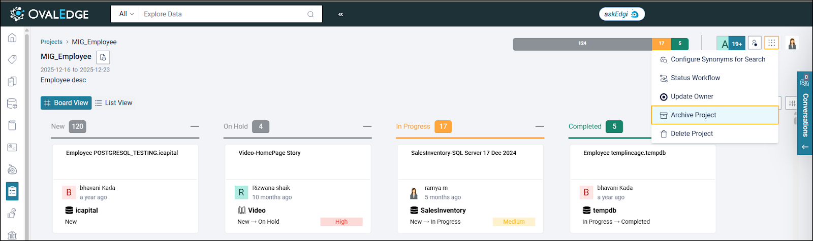
Task: Click the orange 17 progress bar segment
Action: click(x=661, y=44)
